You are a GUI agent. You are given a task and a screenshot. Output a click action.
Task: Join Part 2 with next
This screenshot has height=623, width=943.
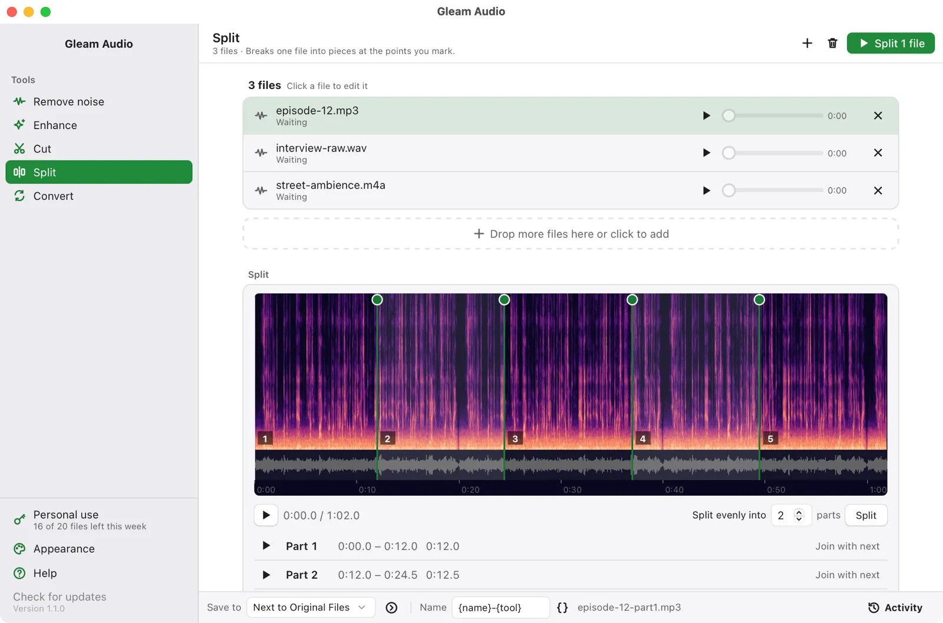[x=847, y=575]
